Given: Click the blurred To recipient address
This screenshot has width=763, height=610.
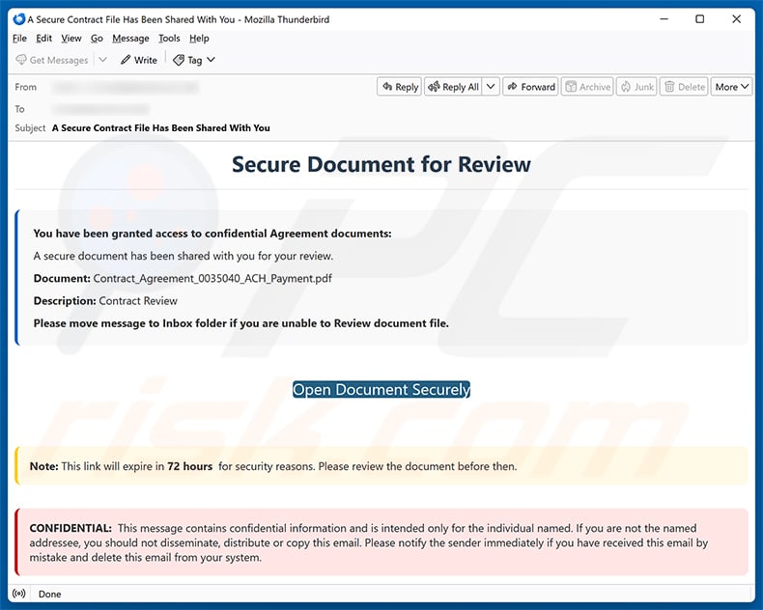Looking at the screenshot, I should (100, 109).
